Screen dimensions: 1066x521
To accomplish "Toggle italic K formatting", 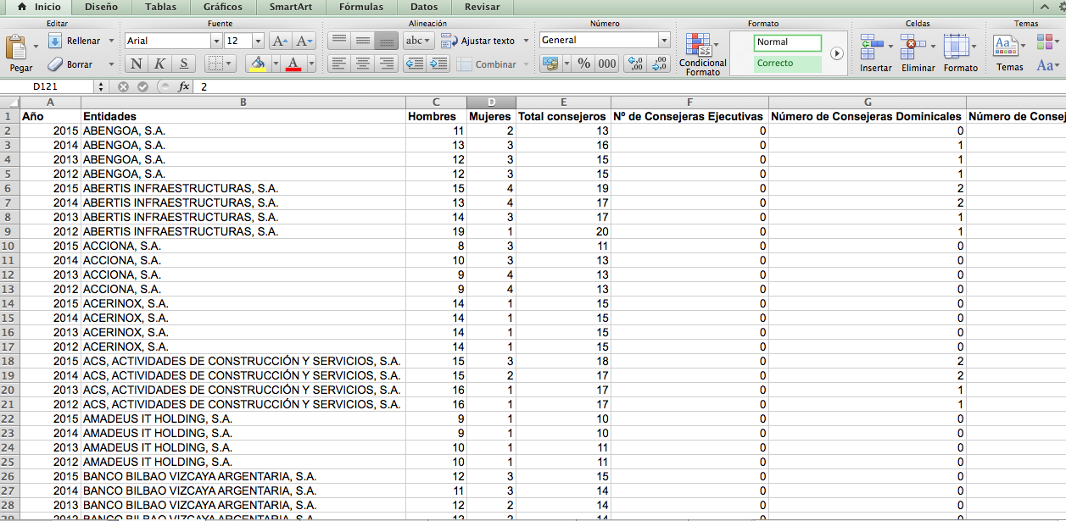I will (x=159, y=64).
